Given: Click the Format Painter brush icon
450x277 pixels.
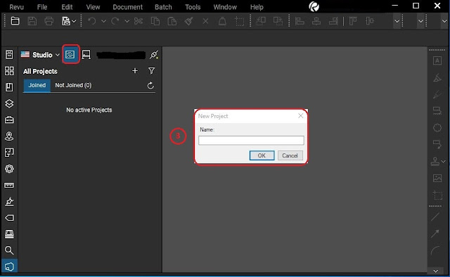Looking at the screenshot, I should [x=188, y=21].
